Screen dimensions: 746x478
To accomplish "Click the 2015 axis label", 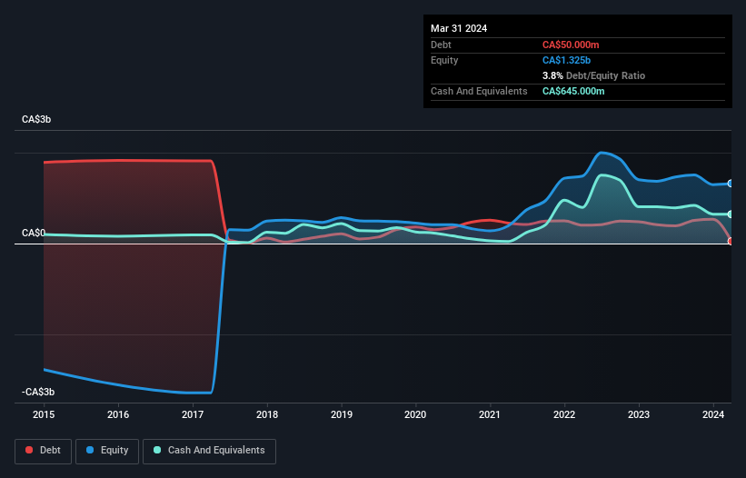I will [44, 414].
